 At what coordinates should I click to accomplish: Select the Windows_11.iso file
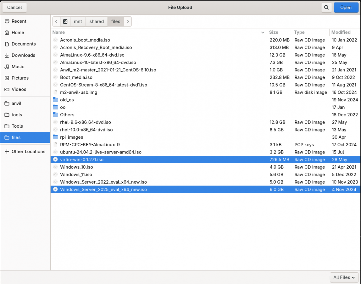tap(76, 175)
